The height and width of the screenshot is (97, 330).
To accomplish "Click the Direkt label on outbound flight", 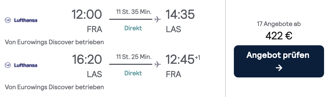I will tap(133, 28).
